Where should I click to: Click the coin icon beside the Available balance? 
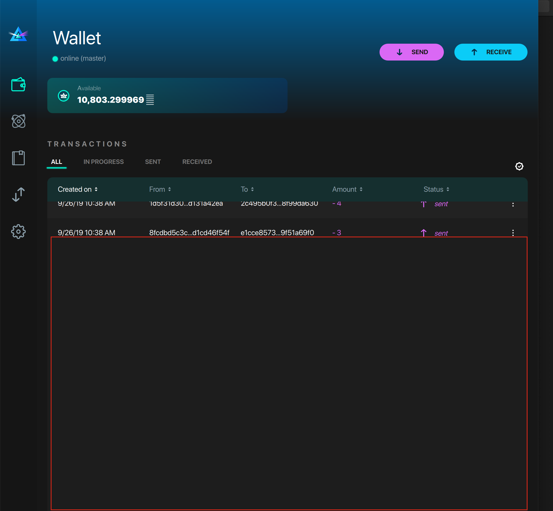[x=64, y=96]
